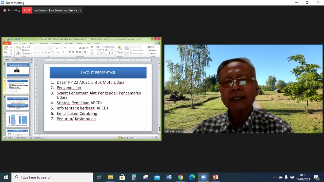The height and width of the screenshot is (182, 324).
Task: Click the zoom slider in PowerPoint status bar
Action: [x=143, y=138]
